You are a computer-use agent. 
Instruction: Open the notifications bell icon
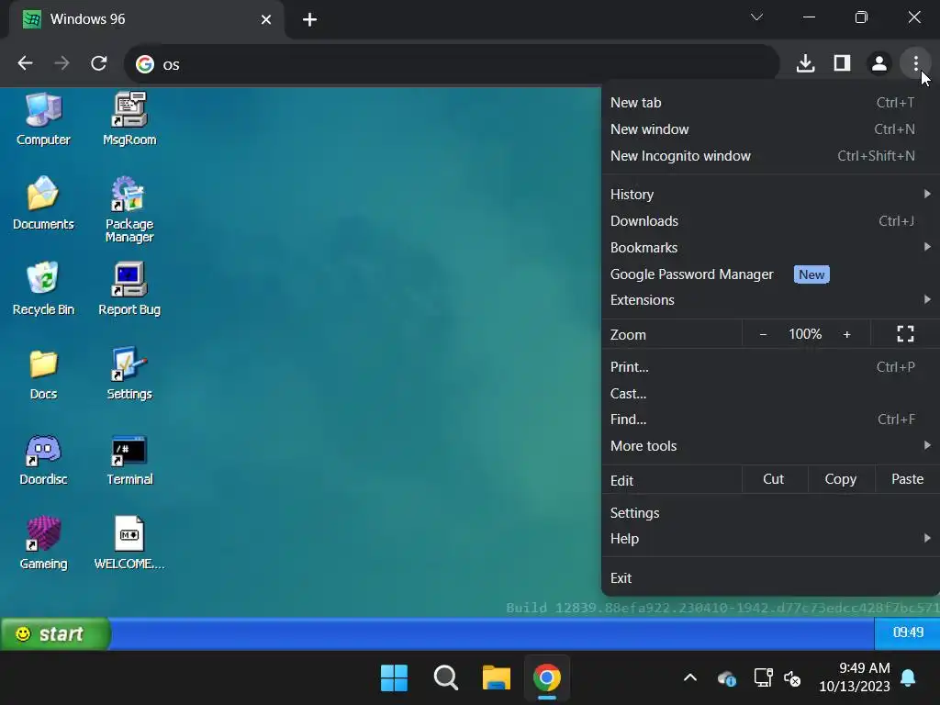tap(908, 678)
